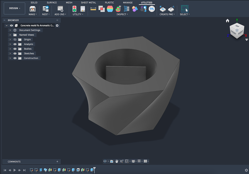Select the Draft analysis icon

(118, 9)
